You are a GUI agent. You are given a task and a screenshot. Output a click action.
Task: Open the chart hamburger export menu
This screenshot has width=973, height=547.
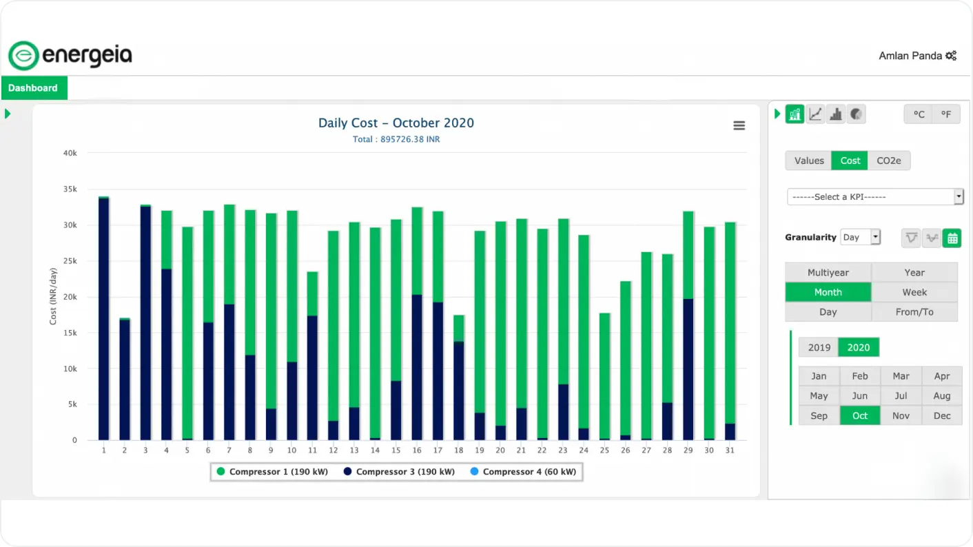click(739, 125)
